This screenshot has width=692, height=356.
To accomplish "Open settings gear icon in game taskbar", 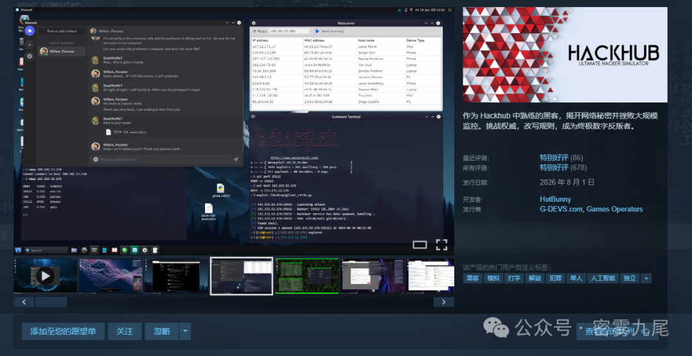I will [145, 250].
